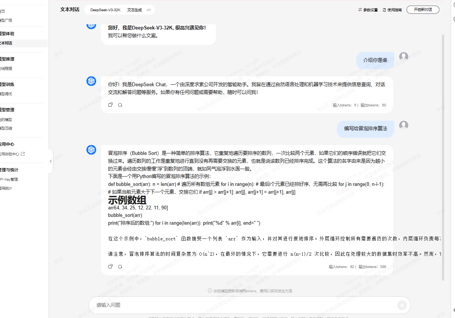Click the user message 介绍你是谁
Viewport: 455px width, 318px height.
coord(375,60)
